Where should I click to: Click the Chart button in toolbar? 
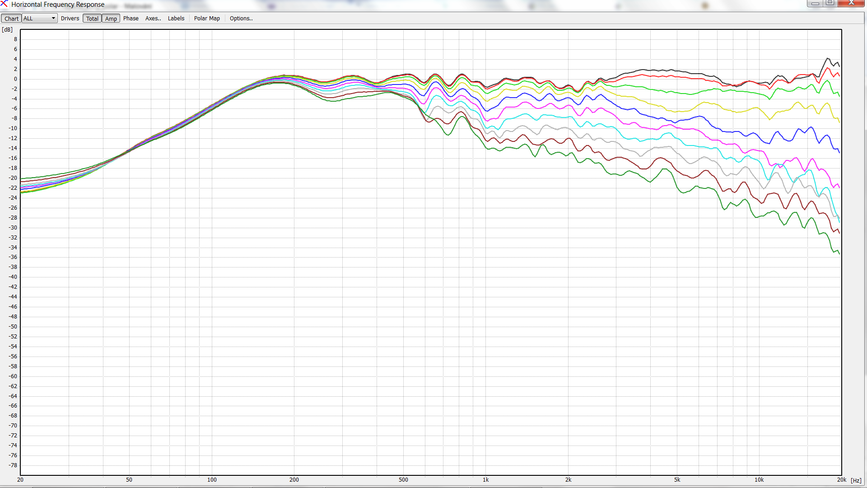[11, 19]
